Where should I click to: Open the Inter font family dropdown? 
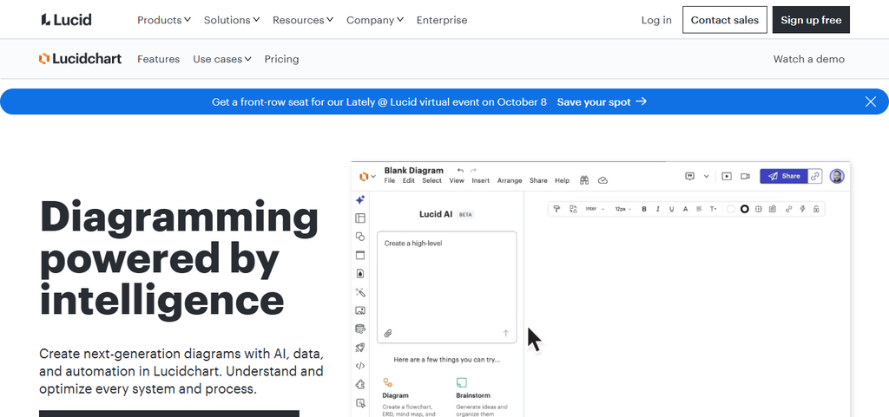pos(595,209)
